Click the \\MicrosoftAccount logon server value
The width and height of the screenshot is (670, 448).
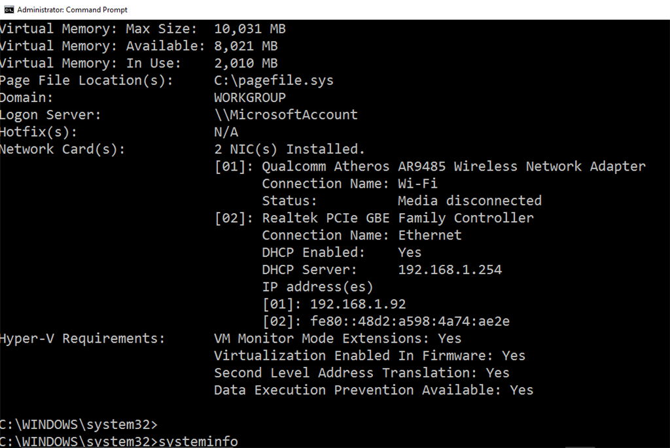point(286,114)
